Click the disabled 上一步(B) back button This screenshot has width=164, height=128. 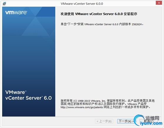point(104,121)
